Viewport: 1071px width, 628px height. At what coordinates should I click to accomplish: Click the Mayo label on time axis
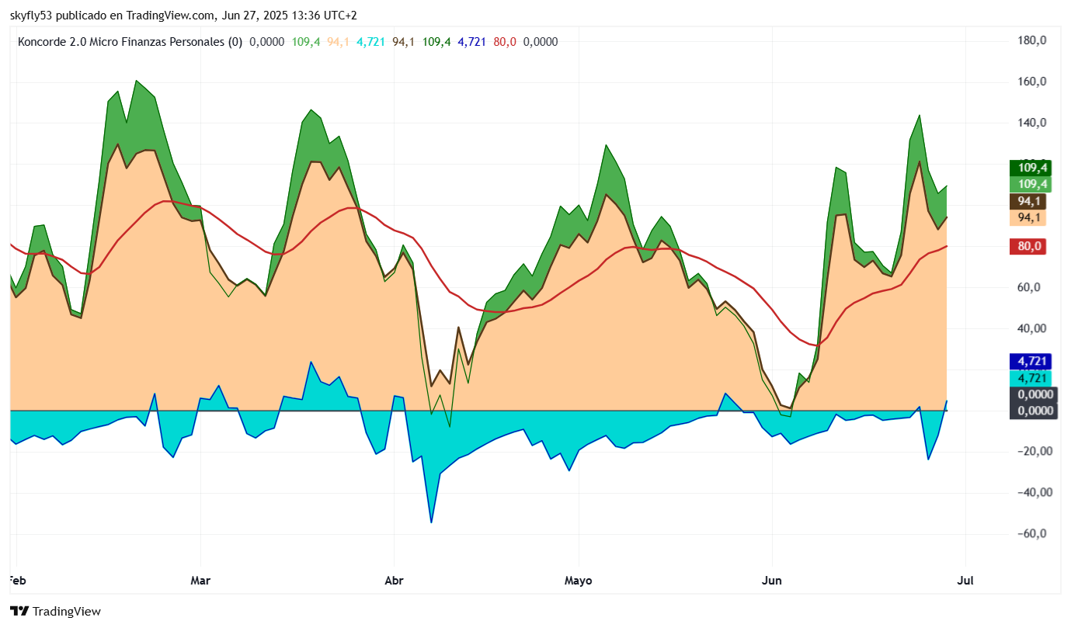pyautogui.click(x=578, y=581)
